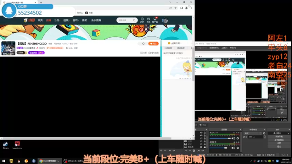Click OBS 停止推流 stop streaming button
Viewport: 292px width, 164px height.
click(x=278, y=133)
